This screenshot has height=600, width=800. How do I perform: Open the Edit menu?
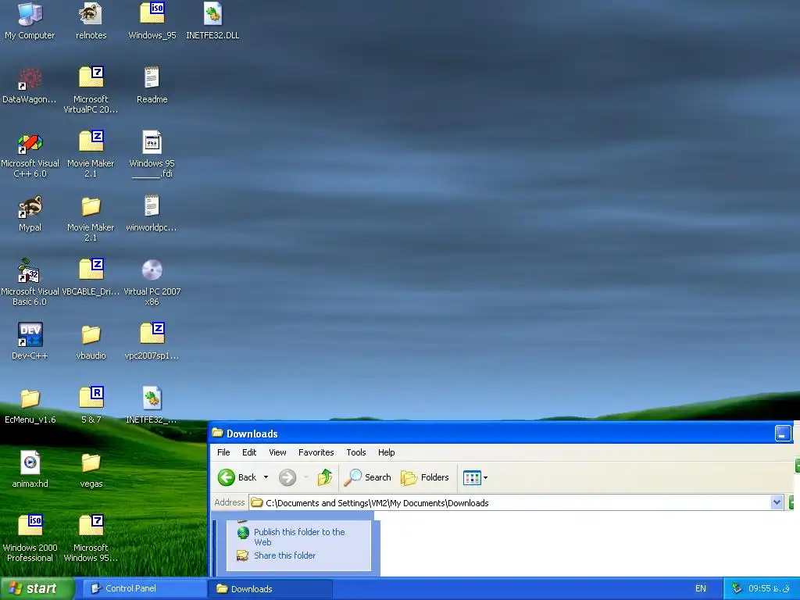pos(249,452)
